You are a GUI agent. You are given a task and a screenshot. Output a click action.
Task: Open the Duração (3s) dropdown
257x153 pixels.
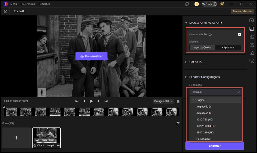pyautogui.click(x=163, y=101)
